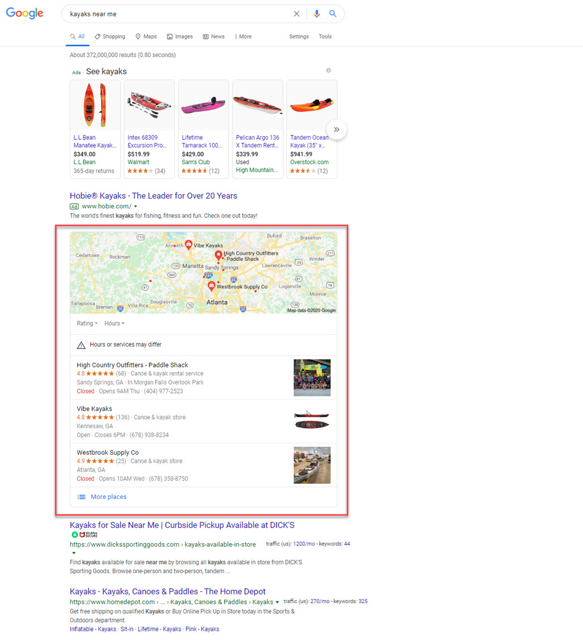Click the dickssportinggoods.com result URL

pyautogui.click(x=163, y=544)
